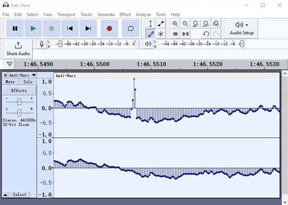
Task: Open the track Effects button
Action: click(x=19, y=90)
